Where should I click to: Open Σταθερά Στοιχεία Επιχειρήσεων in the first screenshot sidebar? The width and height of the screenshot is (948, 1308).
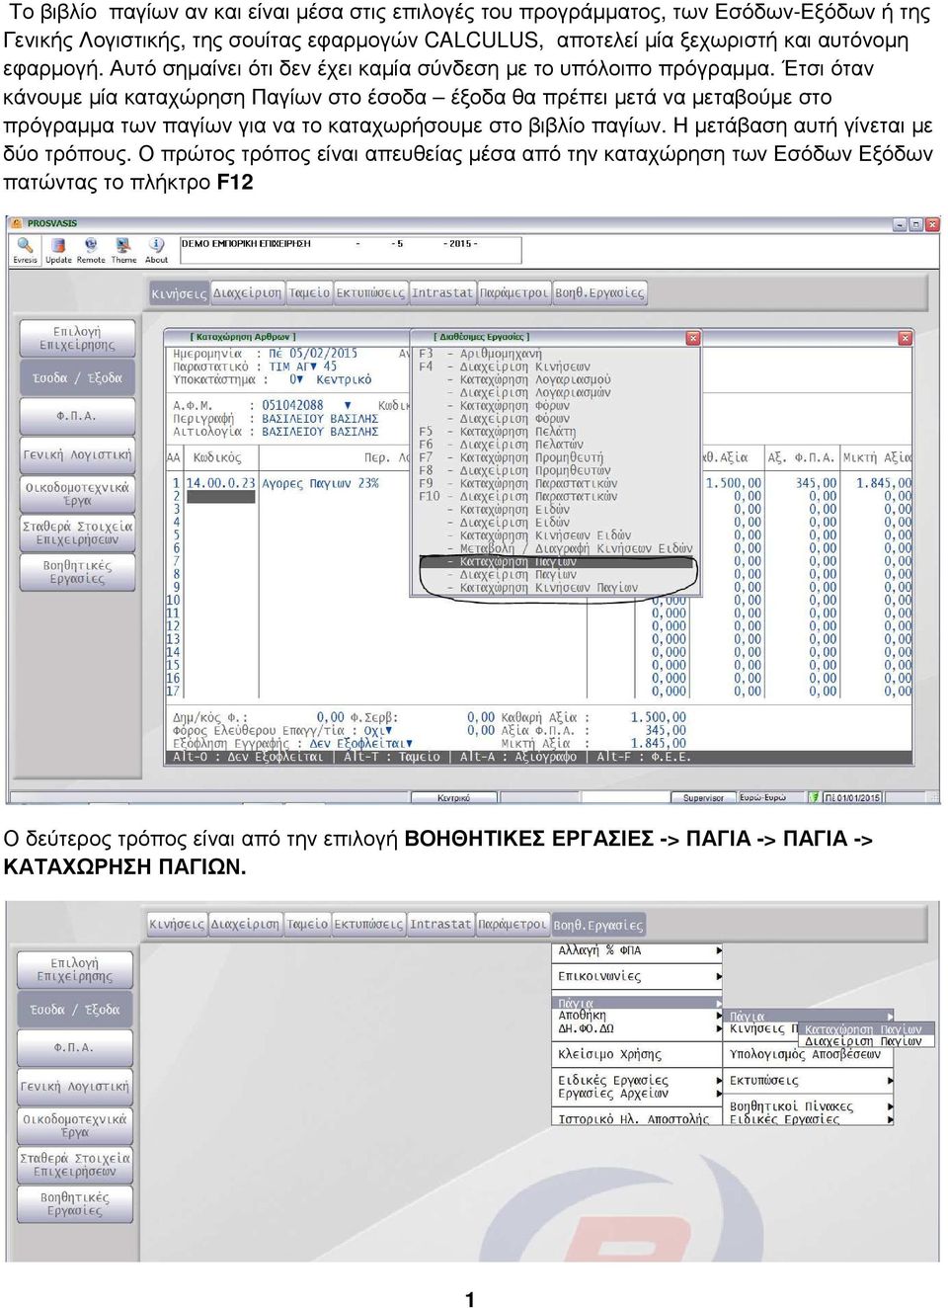coord(77,533)
